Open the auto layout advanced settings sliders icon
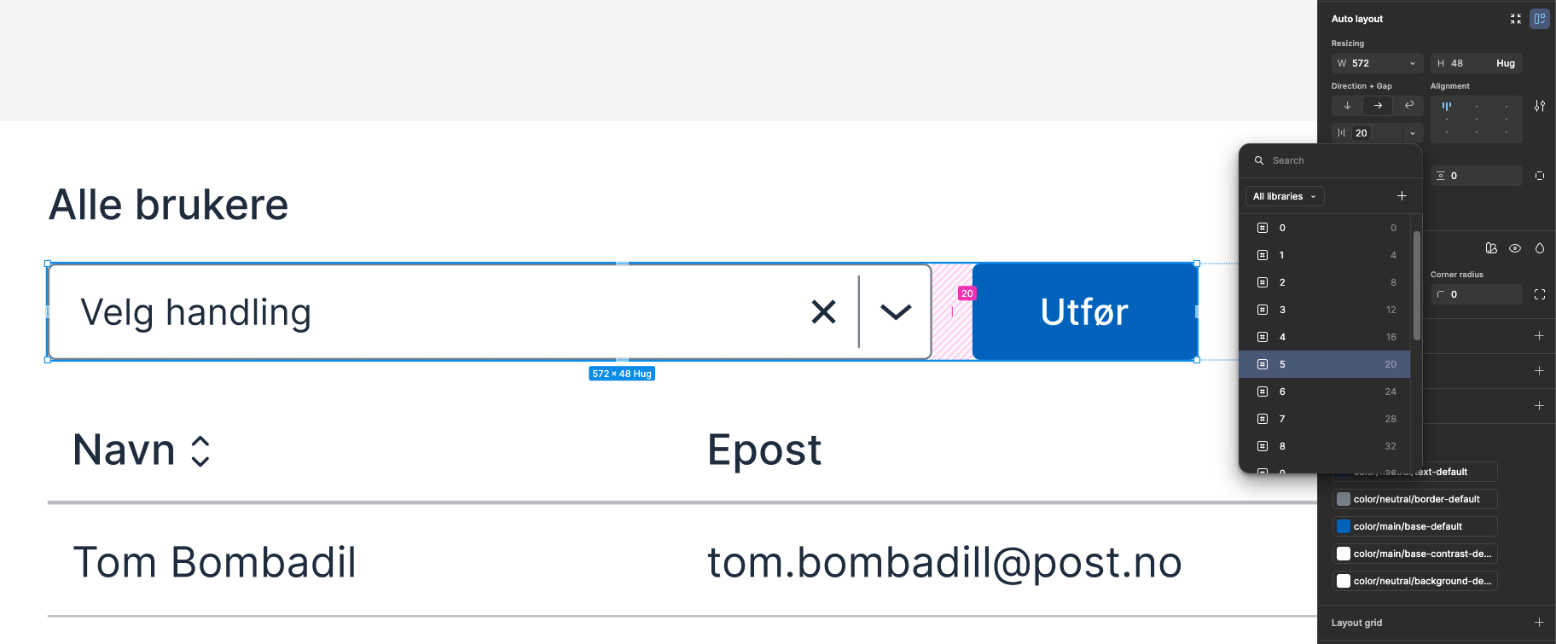Image resolution: width=1556 pixels, height=644 pixels. pos(1540,106)
